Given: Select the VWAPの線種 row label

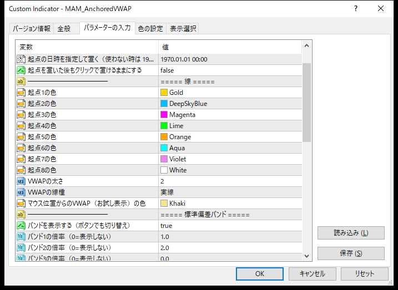Looking at the screenshot, I should pos(46,192).
